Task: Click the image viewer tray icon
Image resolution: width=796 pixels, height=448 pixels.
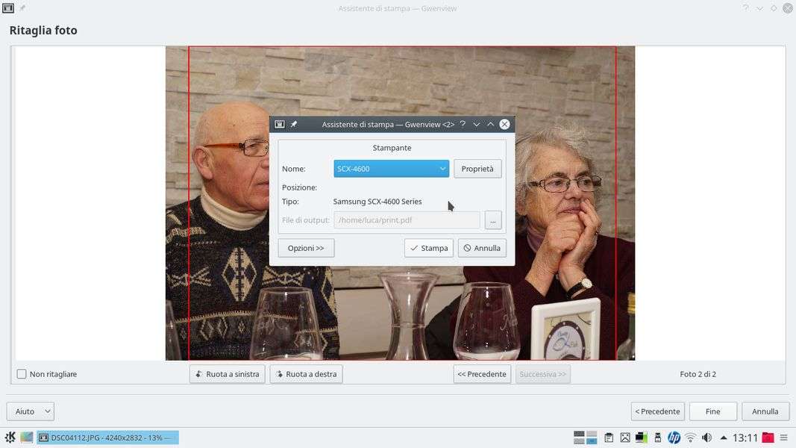Action: 625,438
